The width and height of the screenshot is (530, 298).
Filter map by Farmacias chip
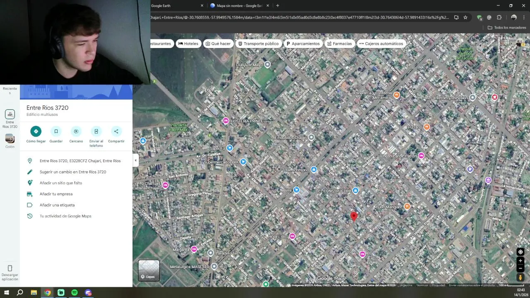point(339,43)
